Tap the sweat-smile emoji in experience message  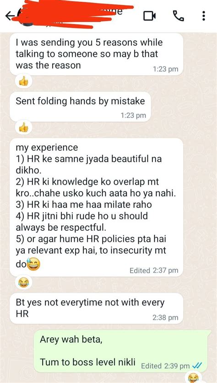click(33, 264)
